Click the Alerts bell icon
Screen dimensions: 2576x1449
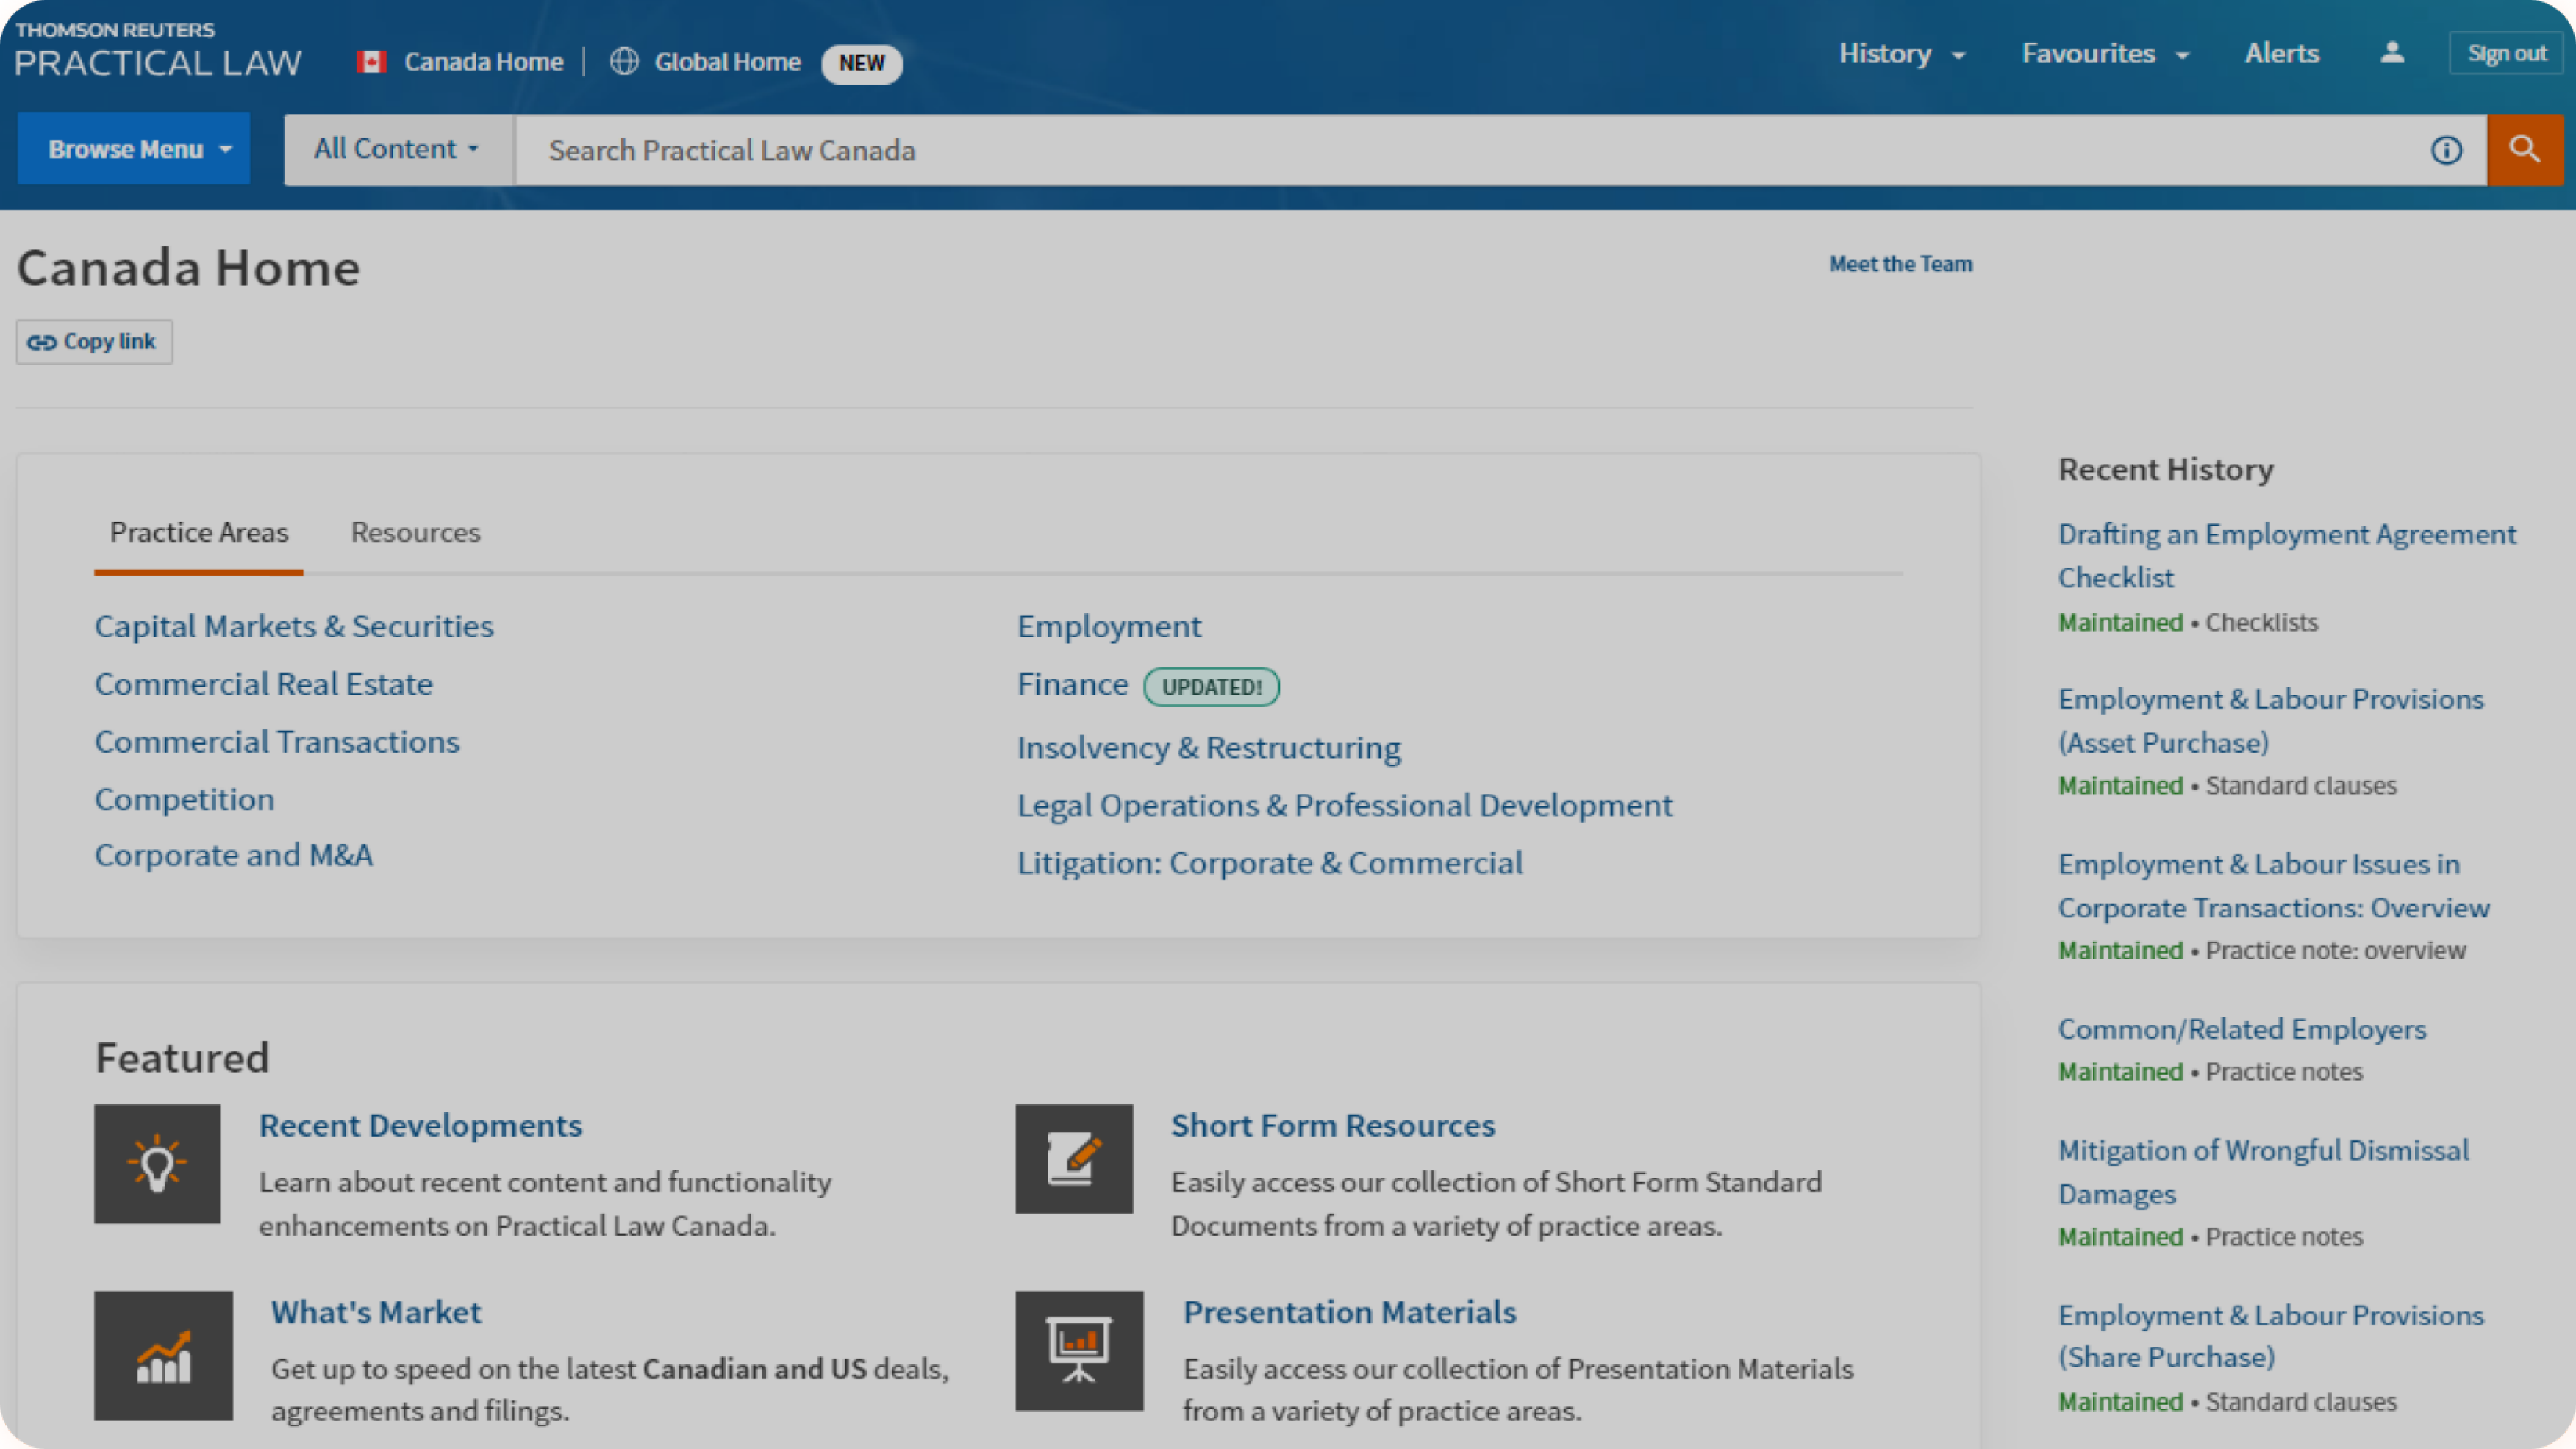2280,53
